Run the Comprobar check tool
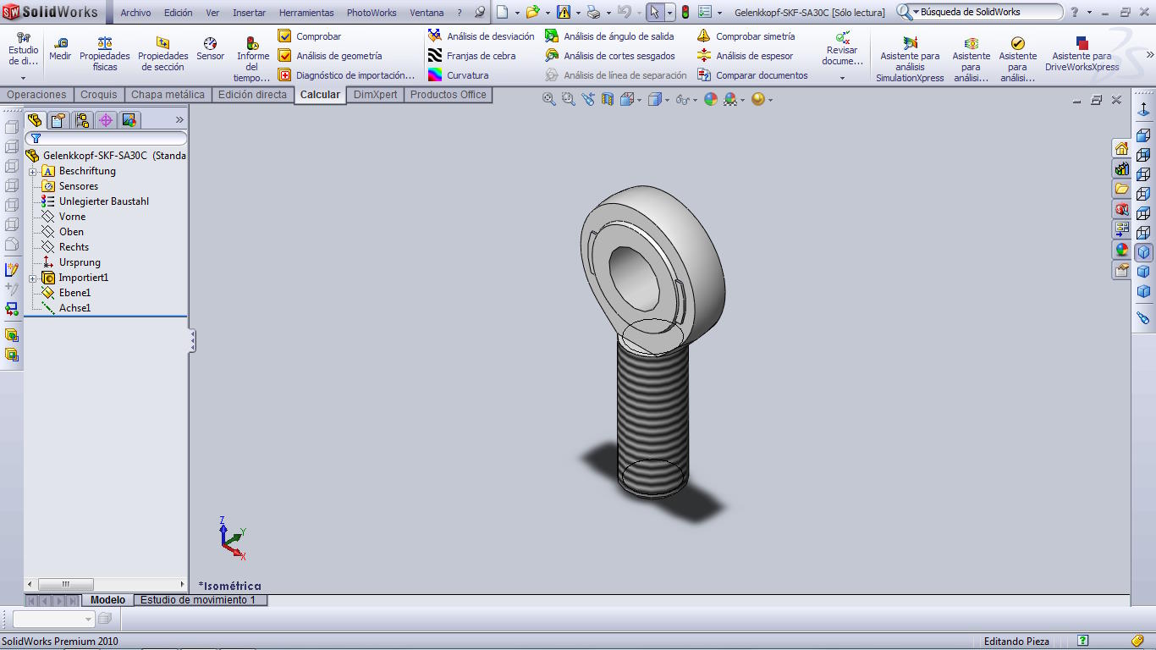 (310, 36)
